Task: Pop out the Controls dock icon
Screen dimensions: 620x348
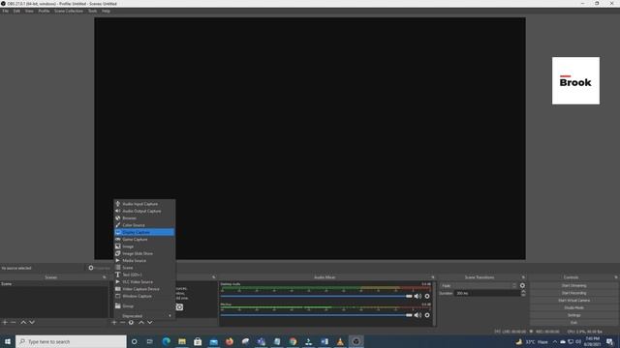Action: point(616,277)
